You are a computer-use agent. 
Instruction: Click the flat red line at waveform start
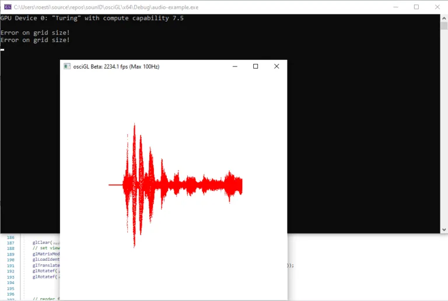pyautogui.click(x=115, y=185)
